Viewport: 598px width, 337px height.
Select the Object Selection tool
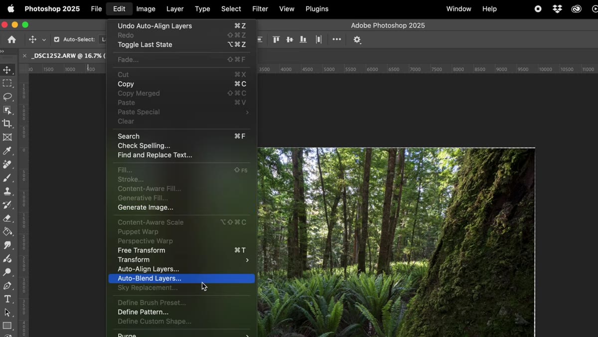(x=7, y=110)
